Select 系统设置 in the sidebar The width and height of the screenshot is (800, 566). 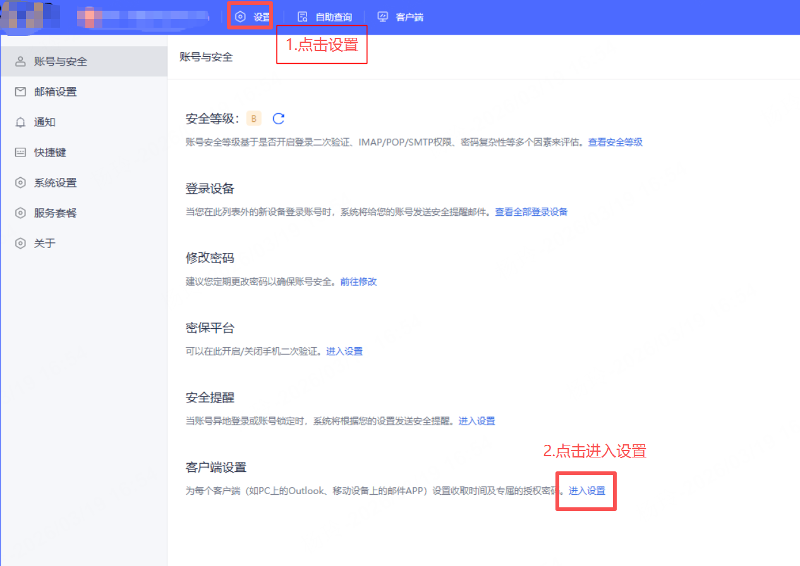tap(83, 182)
